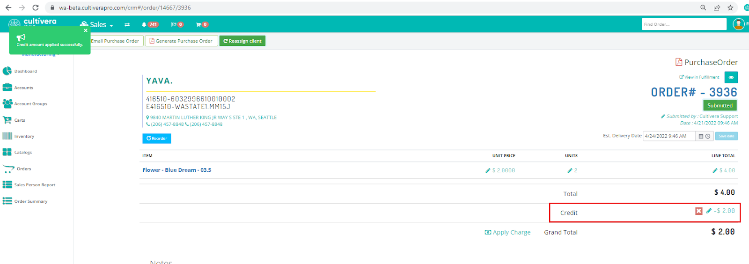The width and height of the screenshot is (749, 264).
Task: Click the green Submitted status button
Action: (720, 105)
